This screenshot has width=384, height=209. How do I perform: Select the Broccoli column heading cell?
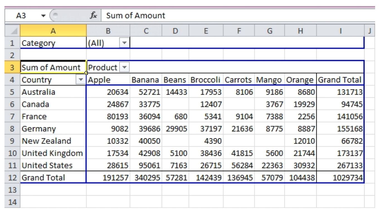[206, 80]
